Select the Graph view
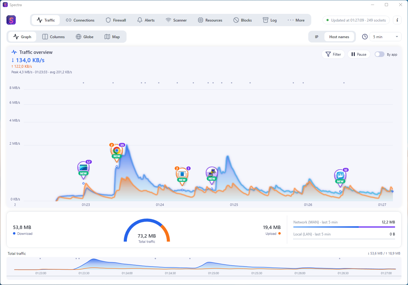The width and height of the screenshot is (408, 285). pyautogui.click(x=22, y=37)
